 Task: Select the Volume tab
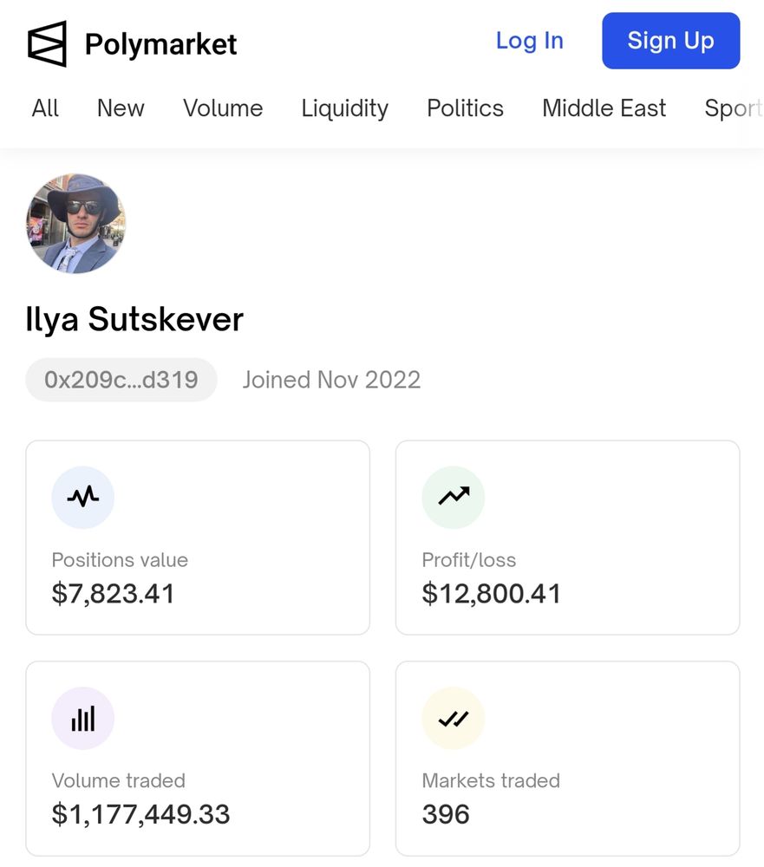coord(223,108)
